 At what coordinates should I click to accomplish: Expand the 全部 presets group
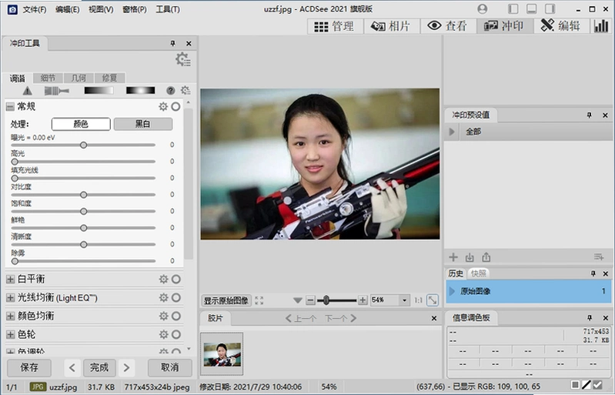coord(452,132)
